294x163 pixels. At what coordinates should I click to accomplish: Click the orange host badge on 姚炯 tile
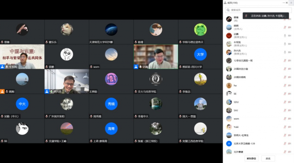[x=2, y=91]
